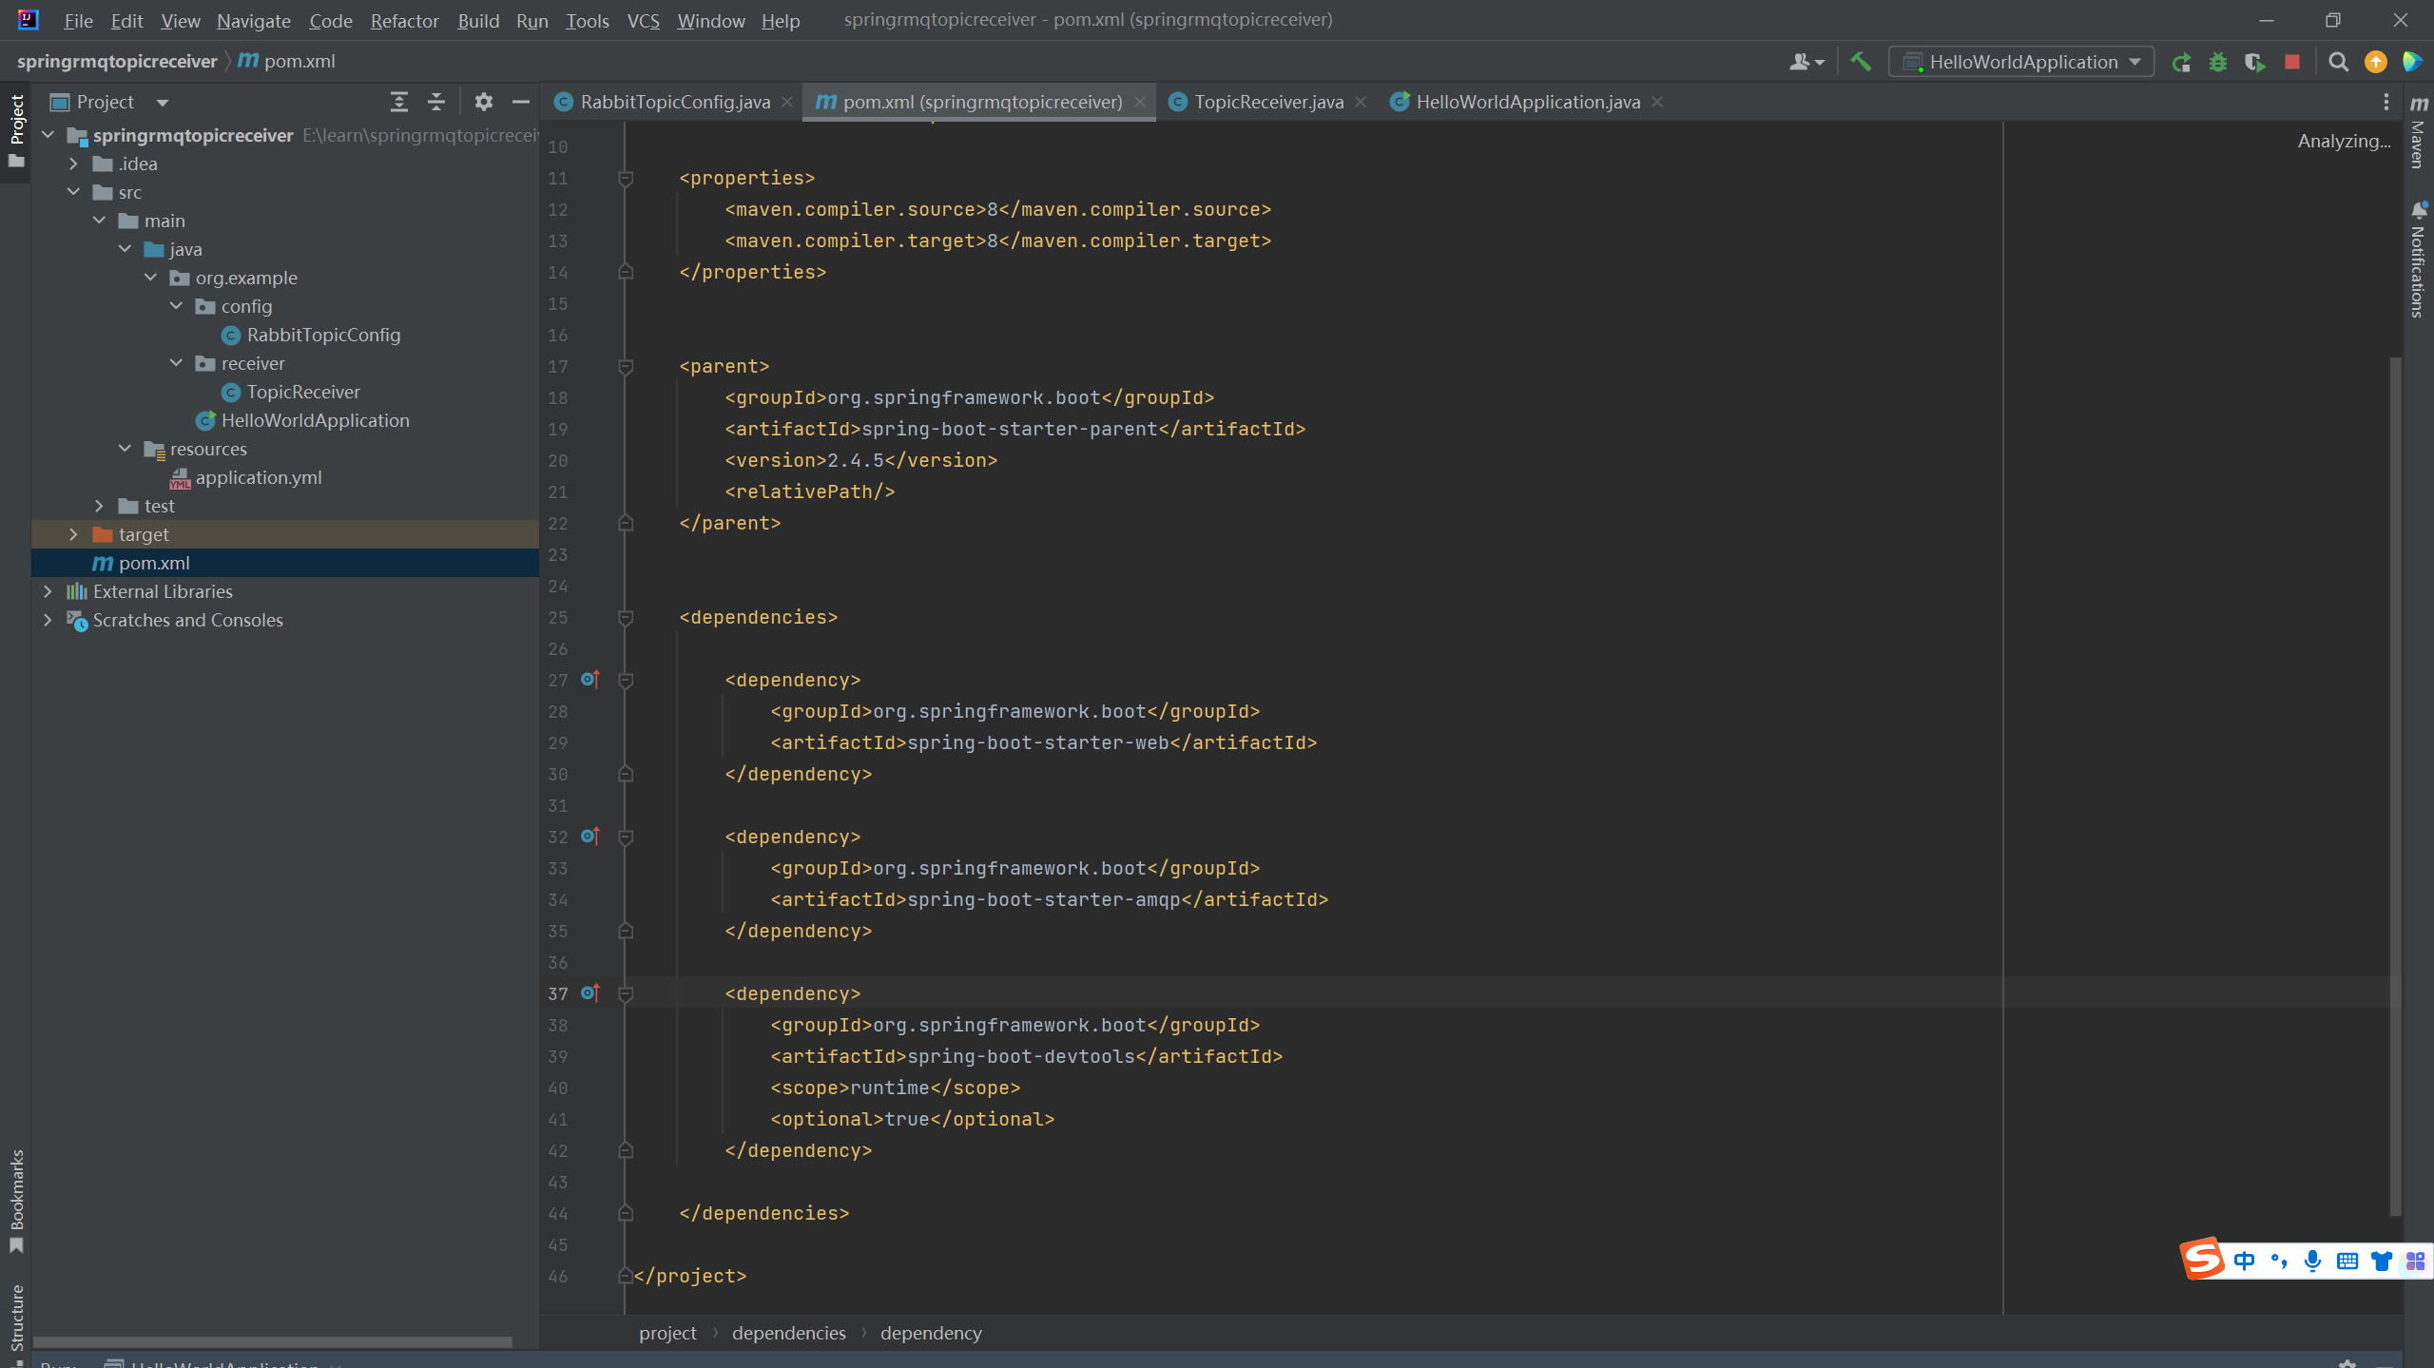Toggle the Maven tool window

point(2418,133)
